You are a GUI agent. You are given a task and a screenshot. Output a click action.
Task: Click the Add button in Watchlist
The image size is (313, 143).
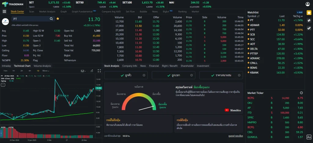(300, 12)
